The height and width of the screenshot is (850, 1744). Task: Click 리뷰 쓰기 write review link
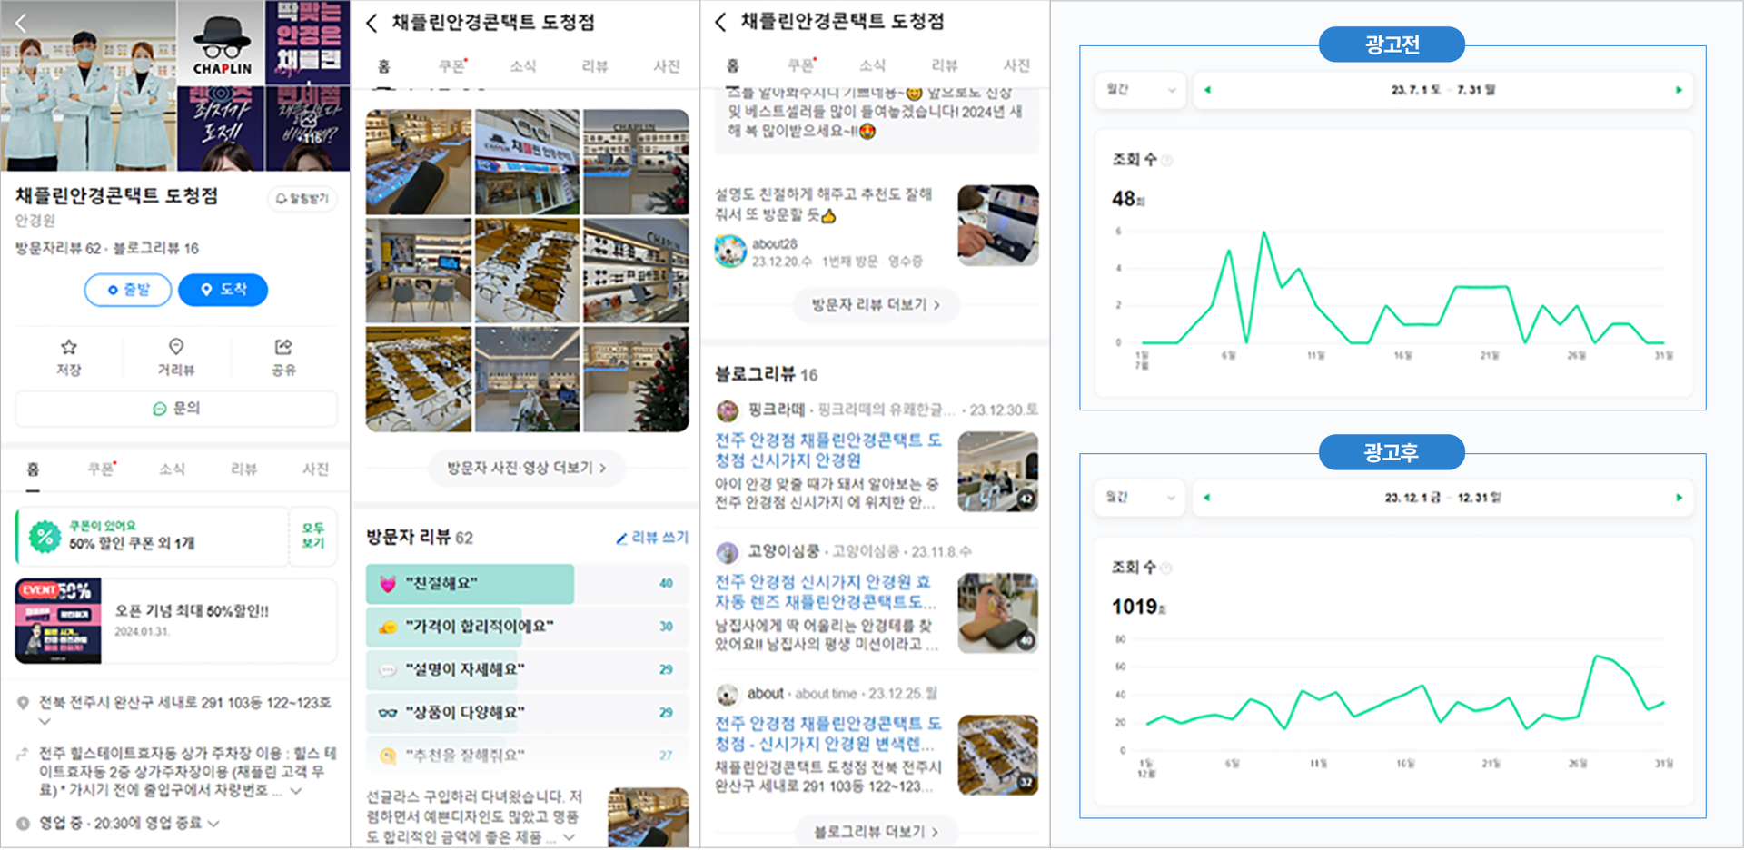coord(652,538)
